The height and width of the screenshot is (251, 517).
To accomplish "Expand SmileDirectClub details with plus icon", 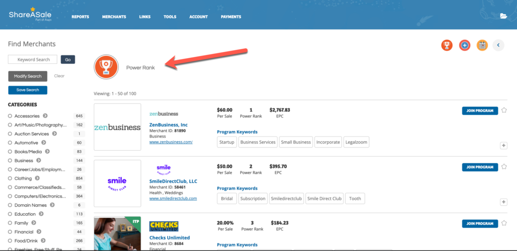I will (503, 202).
